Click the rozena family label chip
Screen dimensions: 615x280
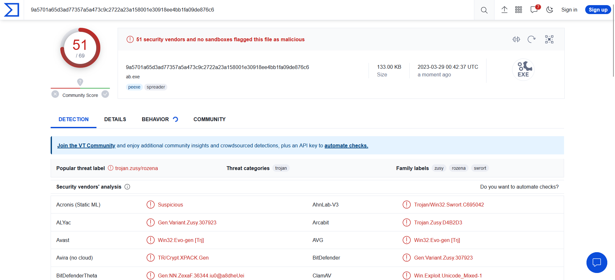coord(459,168)
